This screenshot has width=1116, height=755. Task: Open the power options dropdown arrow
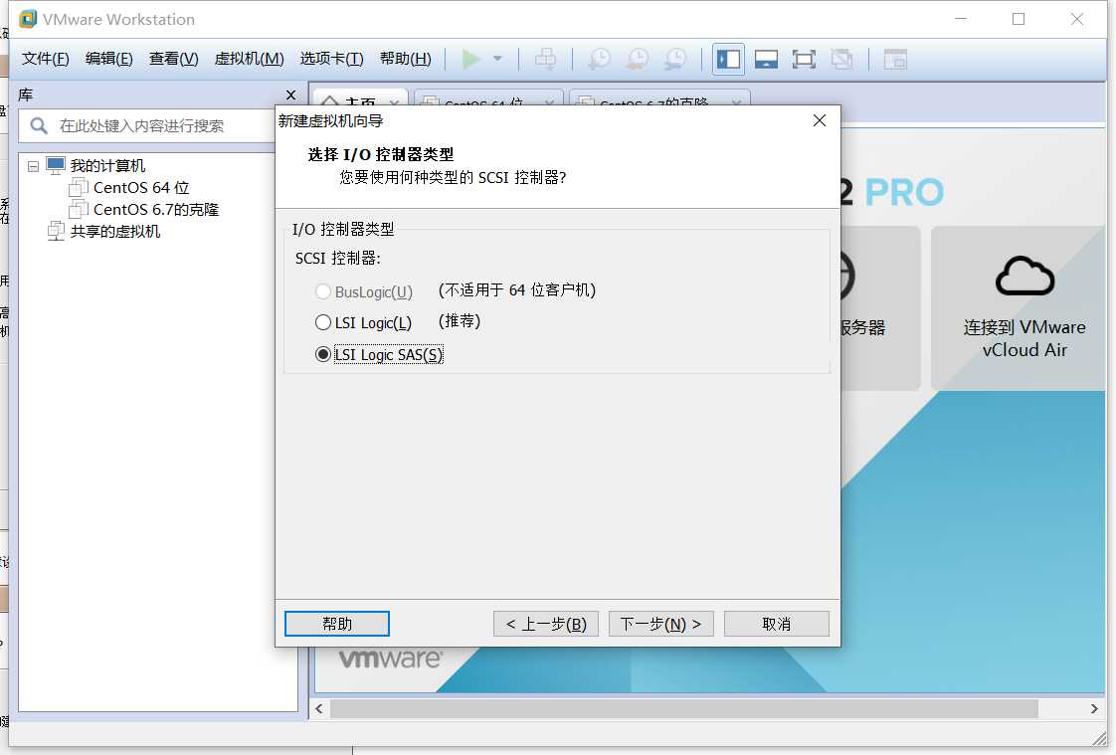(497, 59)
